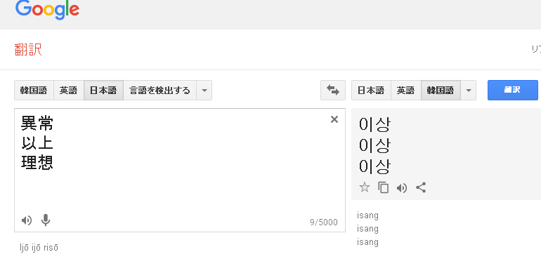Screen dimensions: 541x266
Task: Open the Google logo homepage
Action: (47, 10)
